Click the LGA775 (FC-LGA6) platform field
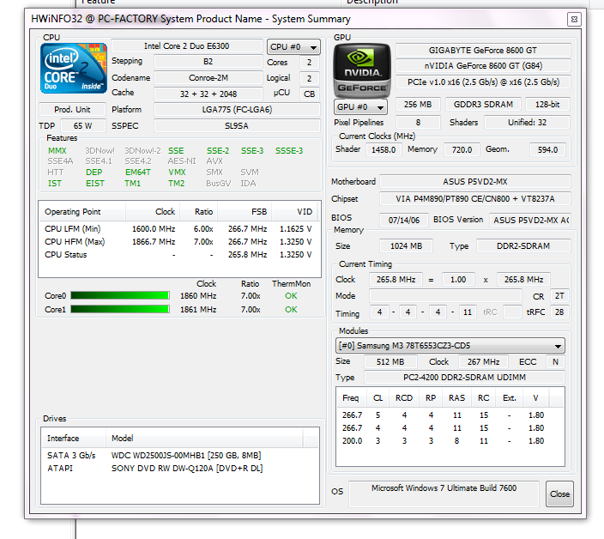This screenshot has width=604, height=539. click(237, 109)
